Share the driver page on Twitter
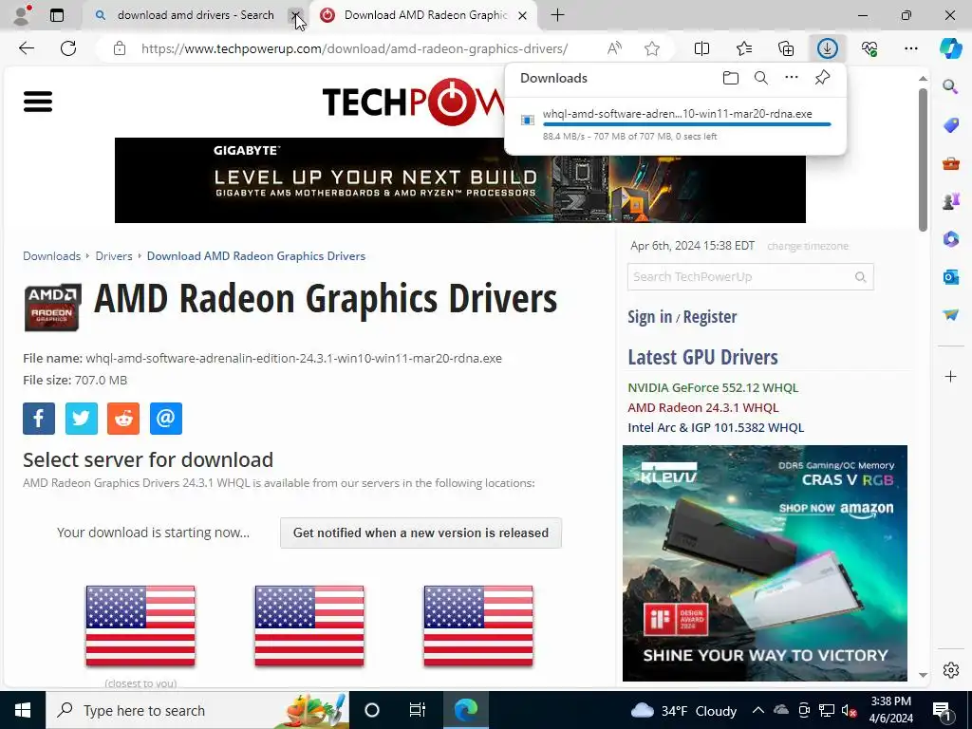The height and width of the screenshot is (729, 972). (x=82, y=419)
